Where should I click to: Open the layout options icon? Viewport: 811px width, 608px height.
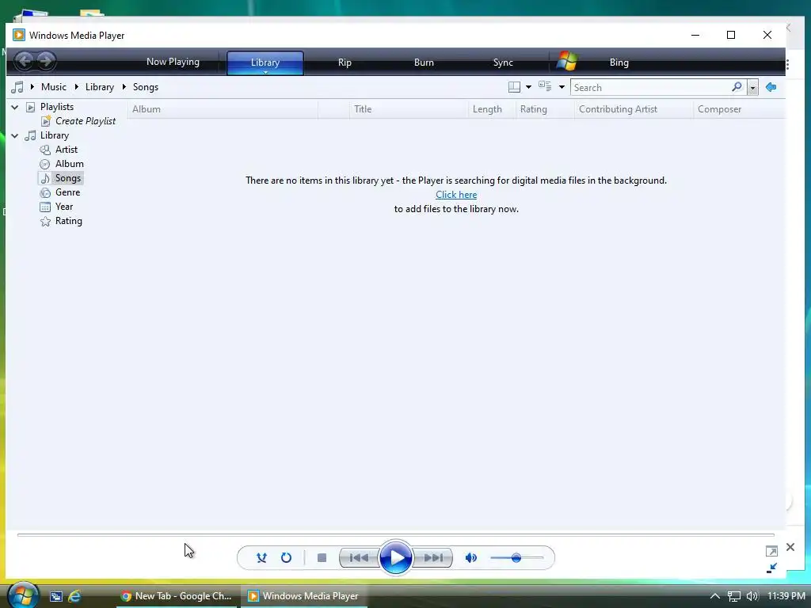coord(514,87)
